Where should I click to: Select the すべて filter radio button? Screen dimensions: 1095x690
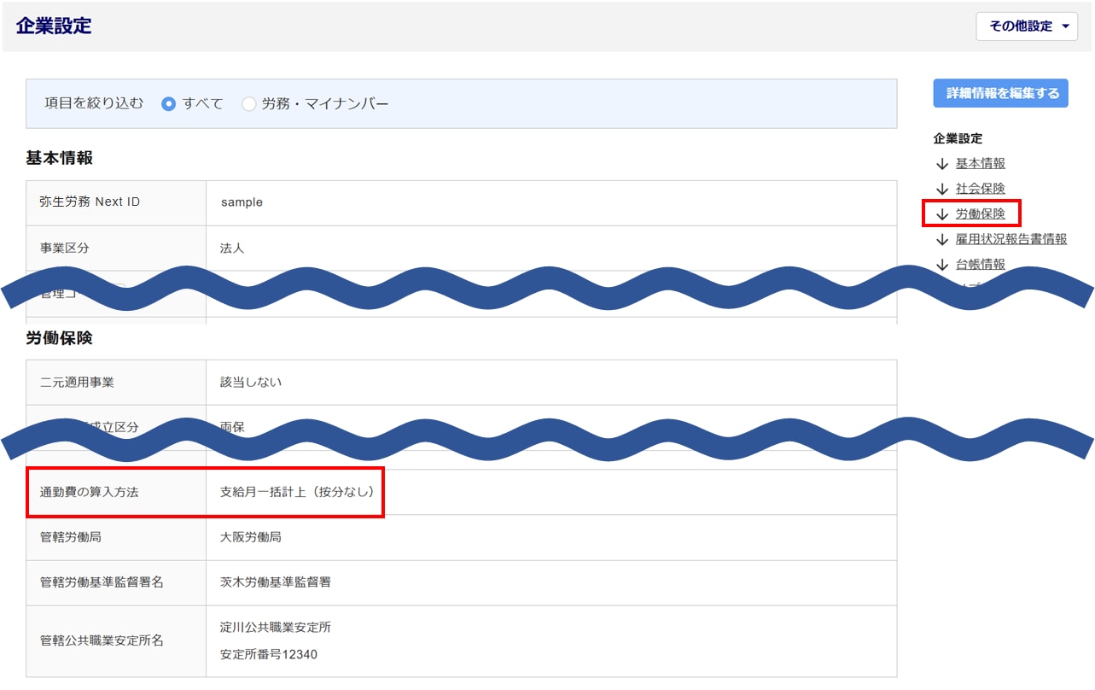pyautogui.click(x=169, y=104)
